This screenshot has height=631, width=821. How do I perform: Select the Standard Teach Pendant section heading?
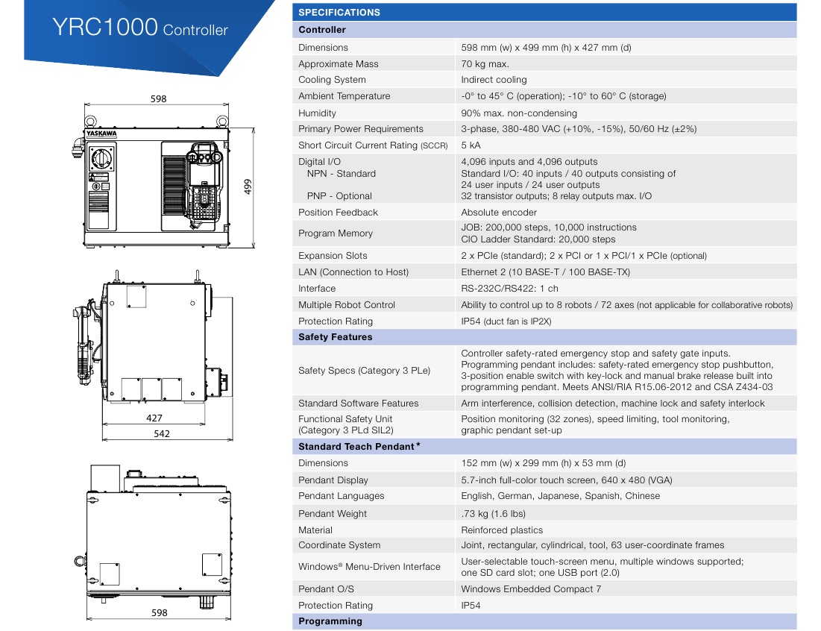[544, 446]
